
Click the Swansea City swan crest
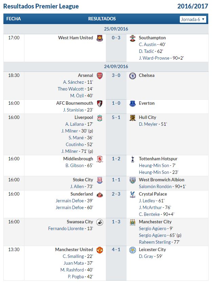click(100, 222)
